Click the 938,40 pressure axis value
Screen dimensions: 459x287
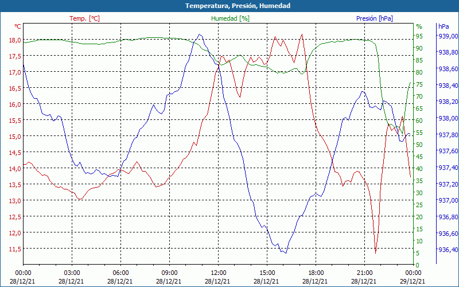(448, 86)
